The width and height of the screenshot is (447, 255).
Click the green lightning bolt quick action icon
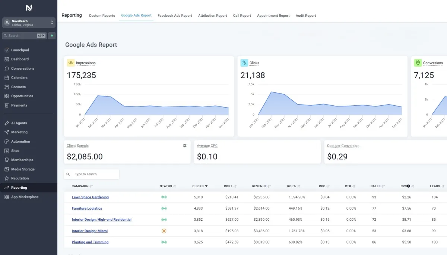(x=52, y=36)
